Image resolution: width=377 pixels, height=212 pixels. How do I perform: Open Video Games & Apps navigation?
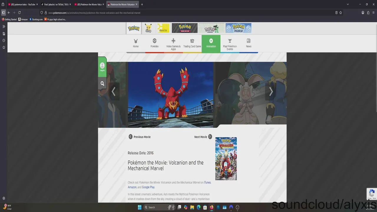[x=173, y=44]
